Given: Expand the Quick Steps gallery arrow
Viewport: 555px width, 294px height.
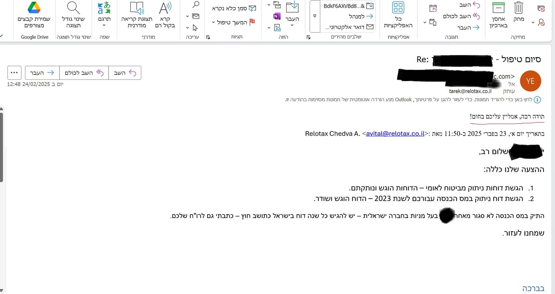Looking at the screenshot, I should tap(314, 17).
